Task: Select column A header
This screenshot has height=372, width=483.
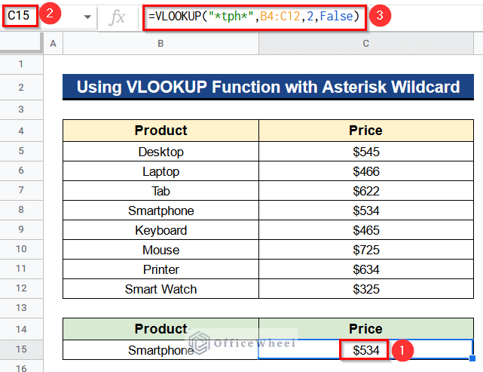Action: point(53,44)
